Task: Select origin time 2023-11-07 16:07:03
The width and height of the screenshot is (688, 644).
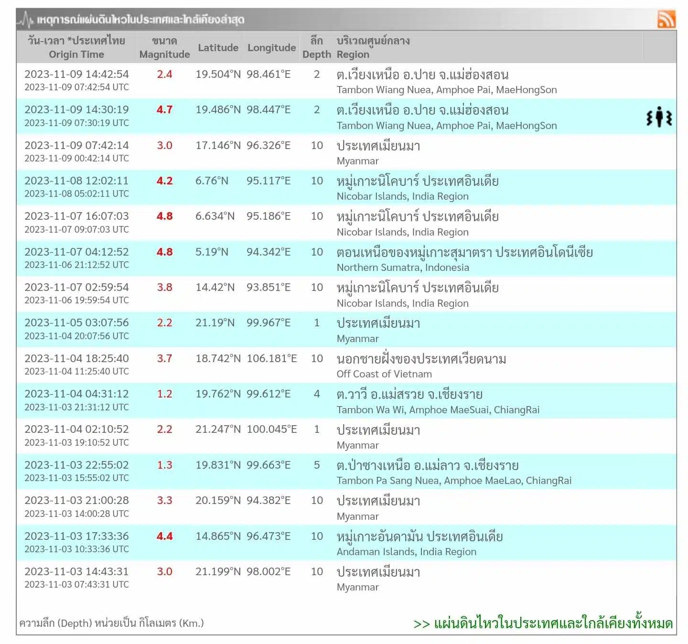Action: click(x=76, y=216)
